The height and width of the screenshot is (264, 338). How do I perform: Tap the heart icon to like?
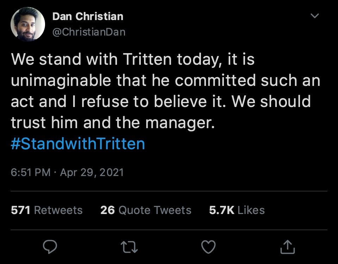click(208, 247)
